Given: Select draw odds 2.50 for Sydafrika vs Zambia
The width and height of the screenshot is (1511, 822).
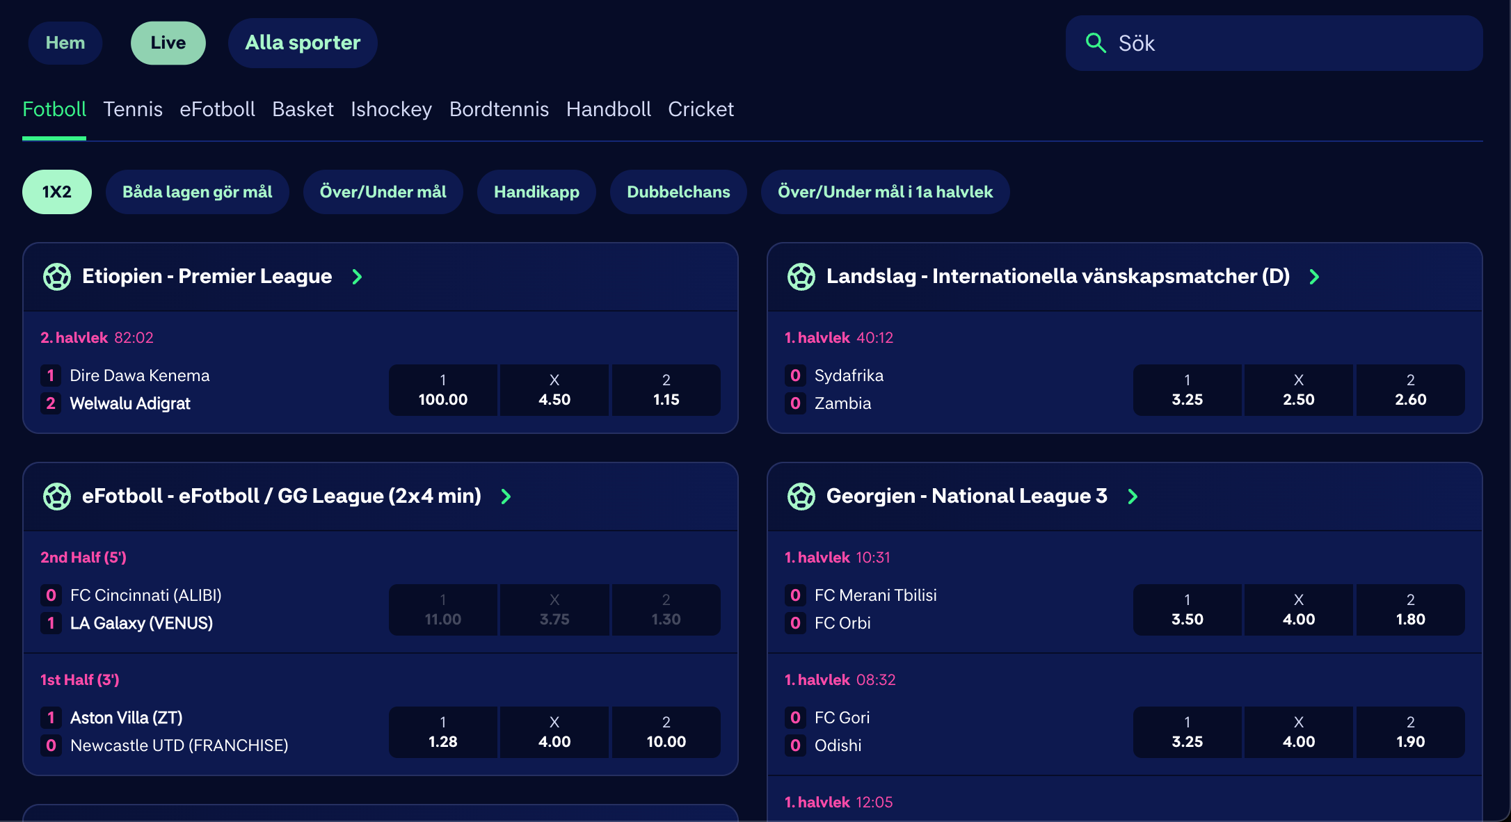Looking at the screenshot, I should point(1298,390).
